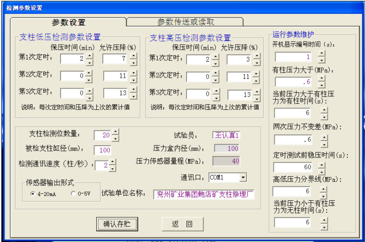365x242 pixels.
Task: Click the 确认存贮 button
Action: (x=117, y=224)
